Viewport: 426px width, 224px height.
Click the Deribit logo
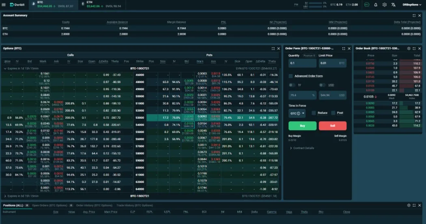click(17, 4)
